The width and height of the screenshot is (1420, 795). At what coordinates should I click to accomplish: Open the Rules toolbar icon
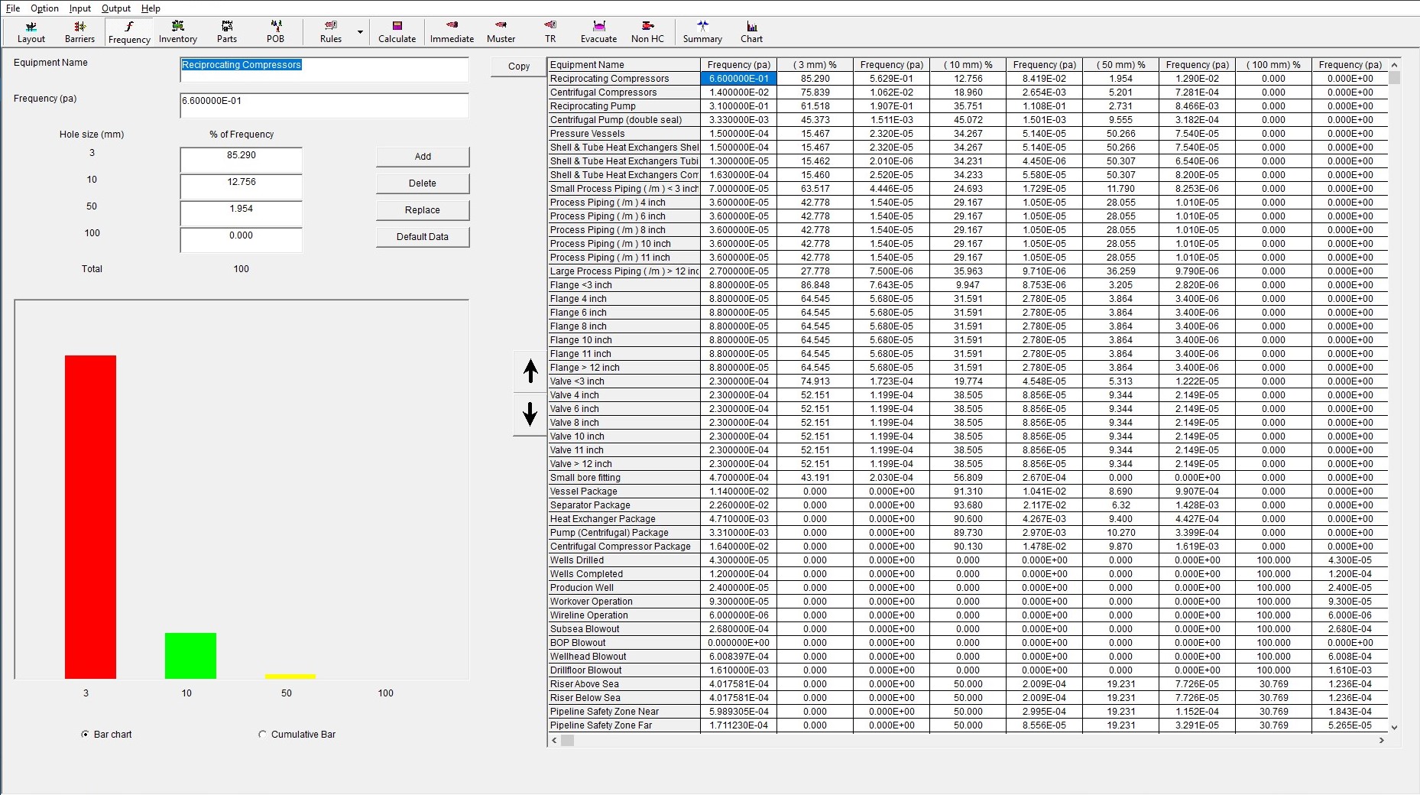(x=331, y=32)
